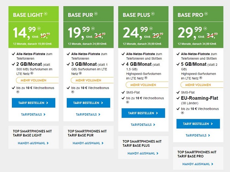Order the BASE LIGHT tariff
Screen dimensions: 230x172
(34, 103)
